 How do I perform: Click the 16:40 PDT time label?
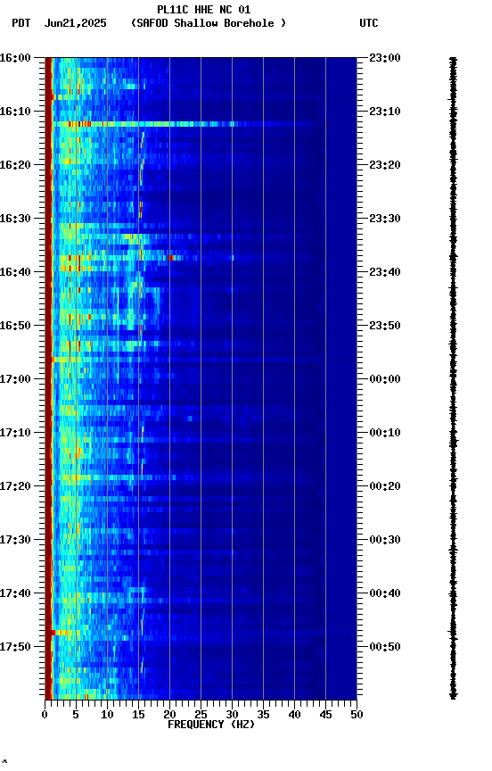(15, 272)
